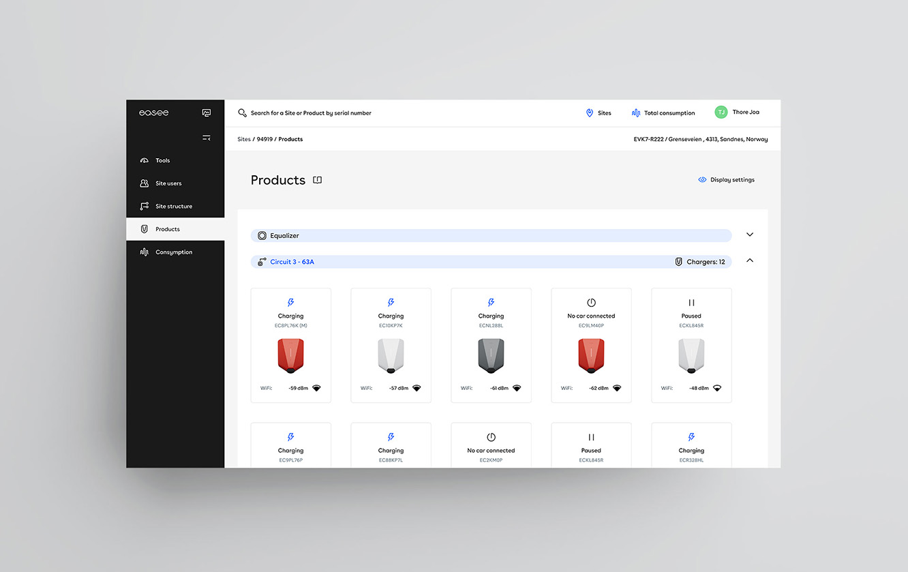The image size is (908, 572).
Task: Collapse the sidebar menu toggle
Action: coord(207,138)
